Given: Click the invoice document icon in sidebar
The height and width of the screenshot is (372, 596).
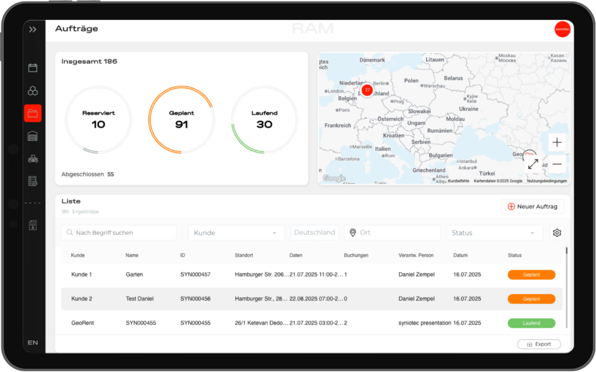Looking at the screenshot, I should click(33, 225).
